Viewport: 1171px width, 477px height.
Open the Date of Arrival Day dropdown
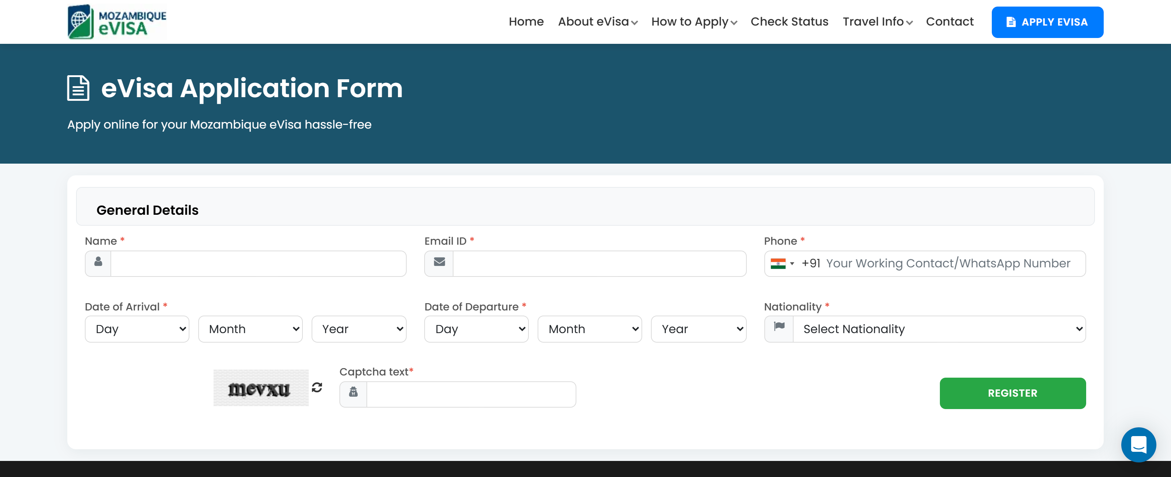click(137, 329)
